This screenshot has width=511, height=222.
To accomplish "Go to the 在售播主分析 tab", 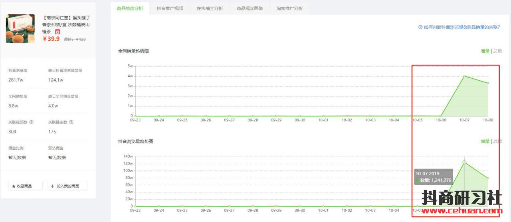I will pyautogui.click(x=210, y=8).
